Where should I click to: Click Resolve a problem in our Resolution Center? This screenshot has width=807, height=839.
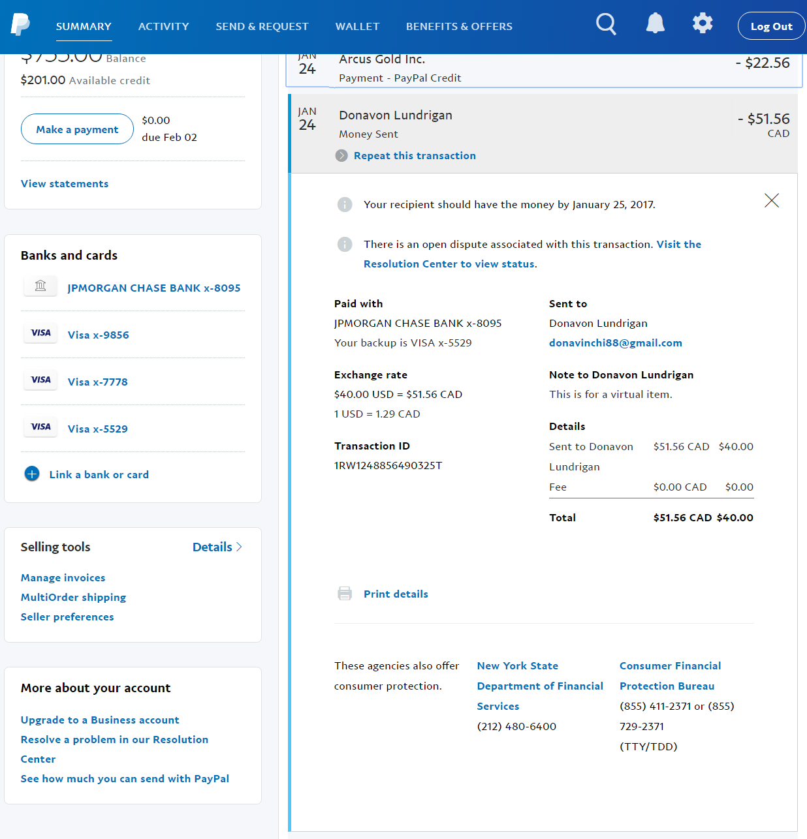tap(114, 749)
